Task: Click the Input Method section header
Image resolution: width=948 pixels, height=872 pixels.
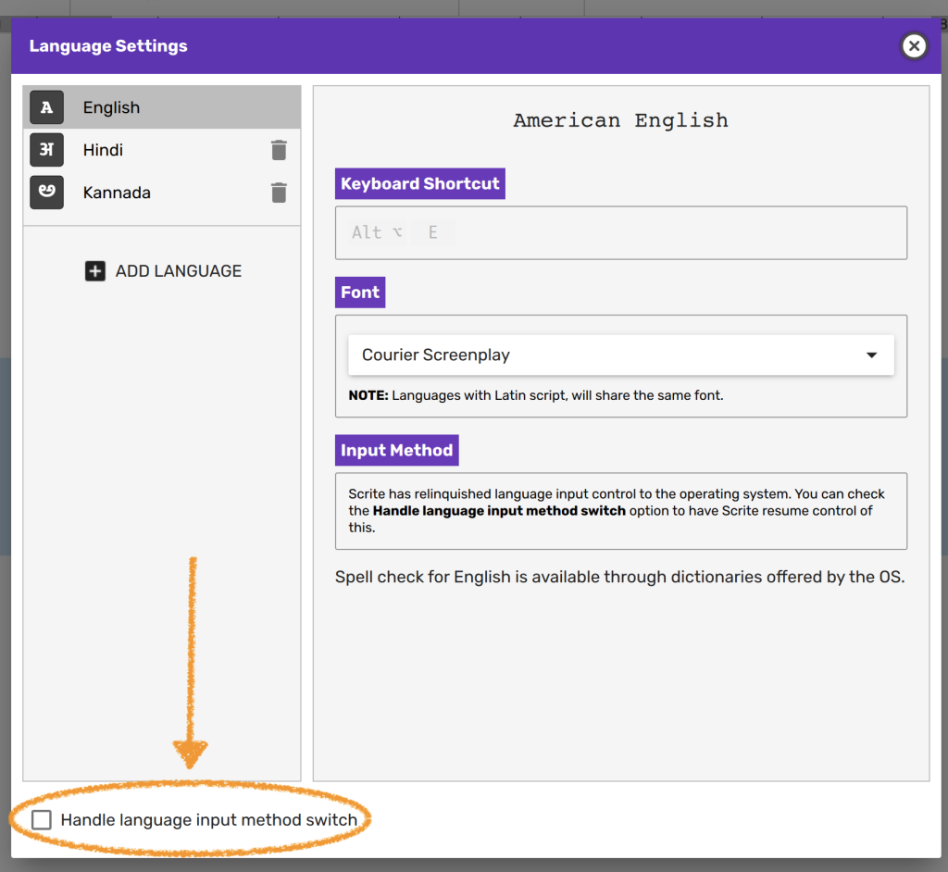Action: [396, 451]
